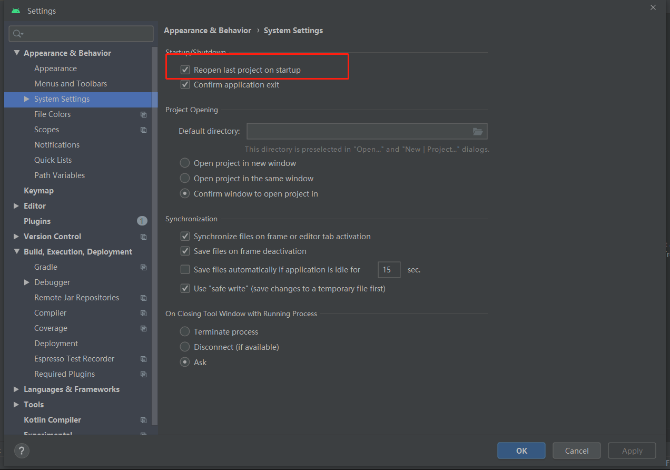Apply the current settings changes
This screenshot has height=470, width=670.
(x=632, y=451)
